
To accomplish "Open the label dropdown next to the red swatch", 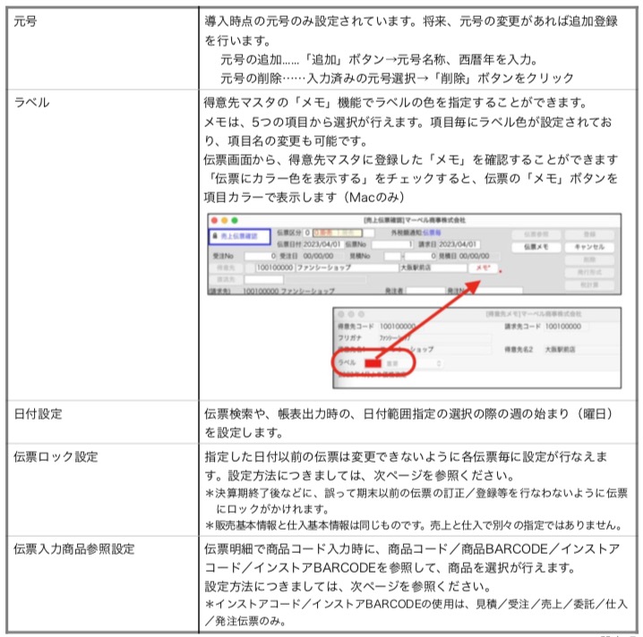I will click(x=413, y=363).
